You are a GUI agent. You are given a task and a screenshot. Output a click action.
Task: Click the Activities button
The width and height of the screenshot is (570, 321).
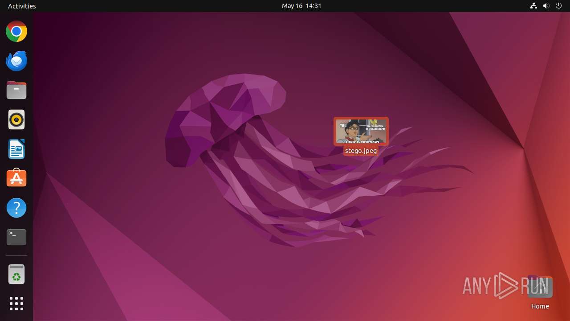[x=22, y=6]
